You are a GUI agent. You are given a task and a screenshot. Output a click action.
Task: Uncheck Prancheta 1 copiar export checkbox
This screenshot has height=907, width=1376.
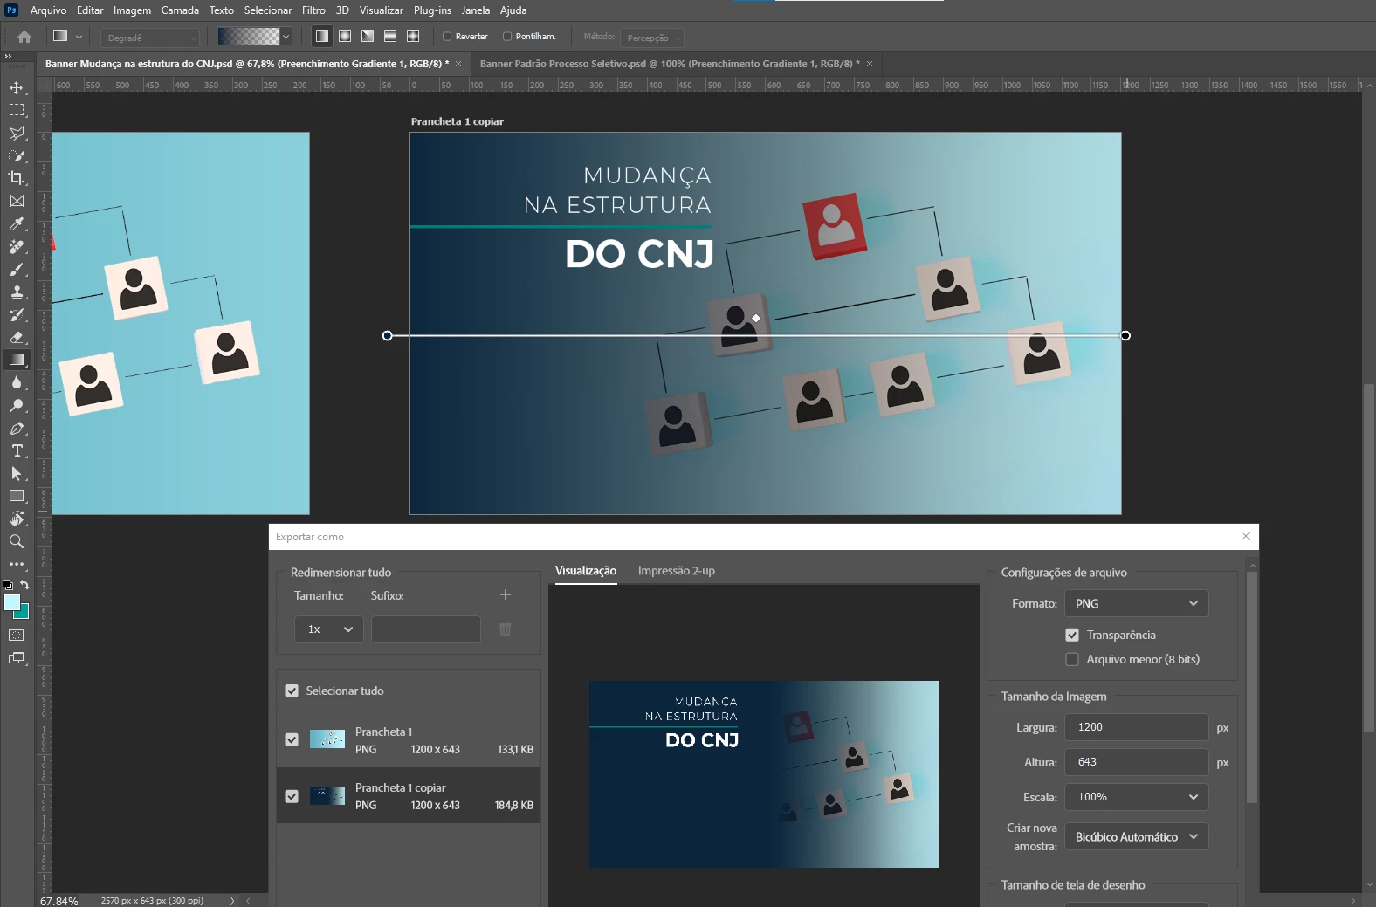pyautogui.click(x=292, y=796)
